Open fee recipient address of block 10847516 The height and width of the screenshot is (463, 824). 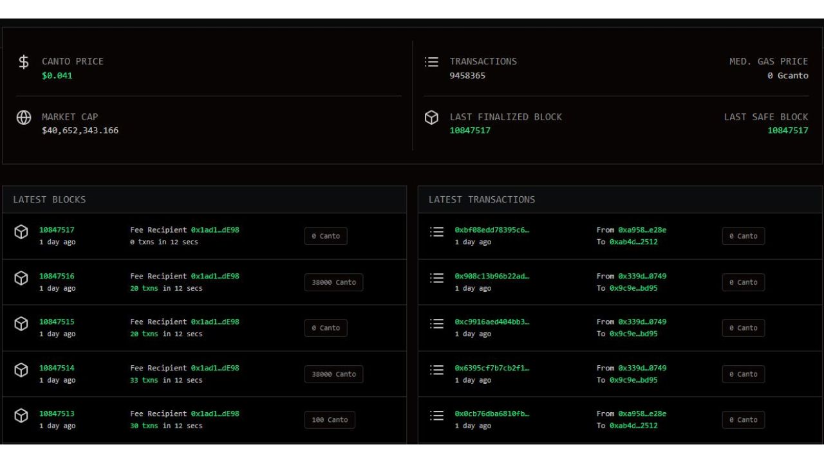(x=215, y=277)
